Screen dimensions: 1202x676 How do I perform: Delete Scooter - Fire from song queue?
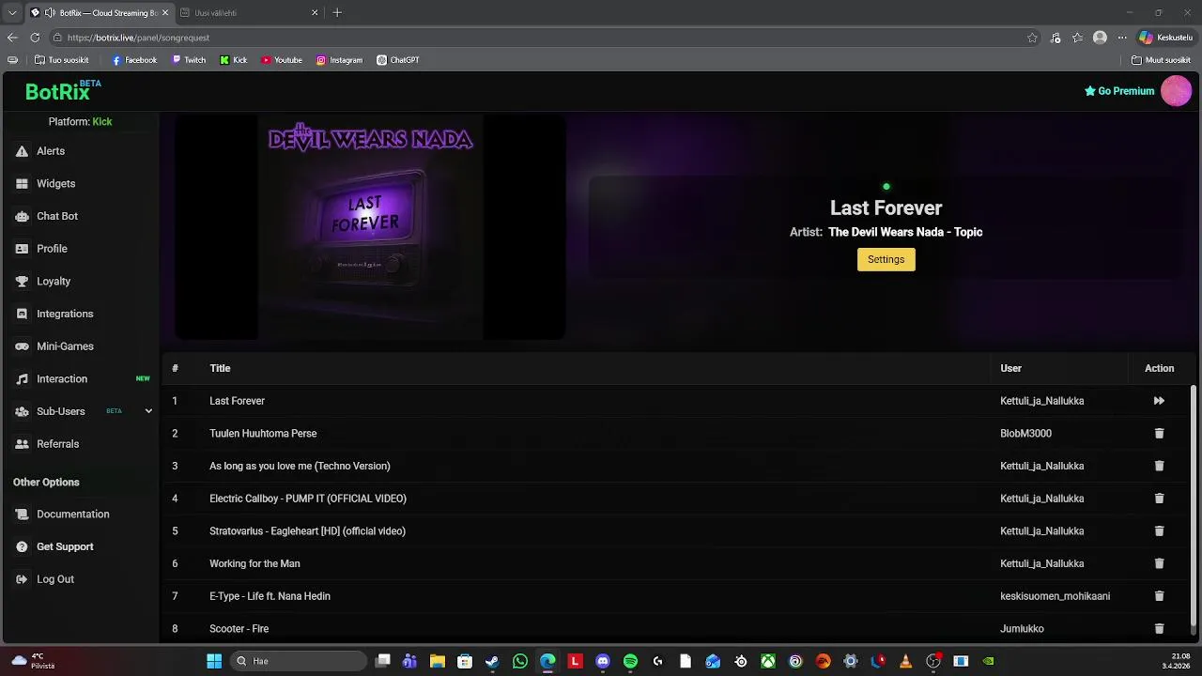[x=1159, y=629]
